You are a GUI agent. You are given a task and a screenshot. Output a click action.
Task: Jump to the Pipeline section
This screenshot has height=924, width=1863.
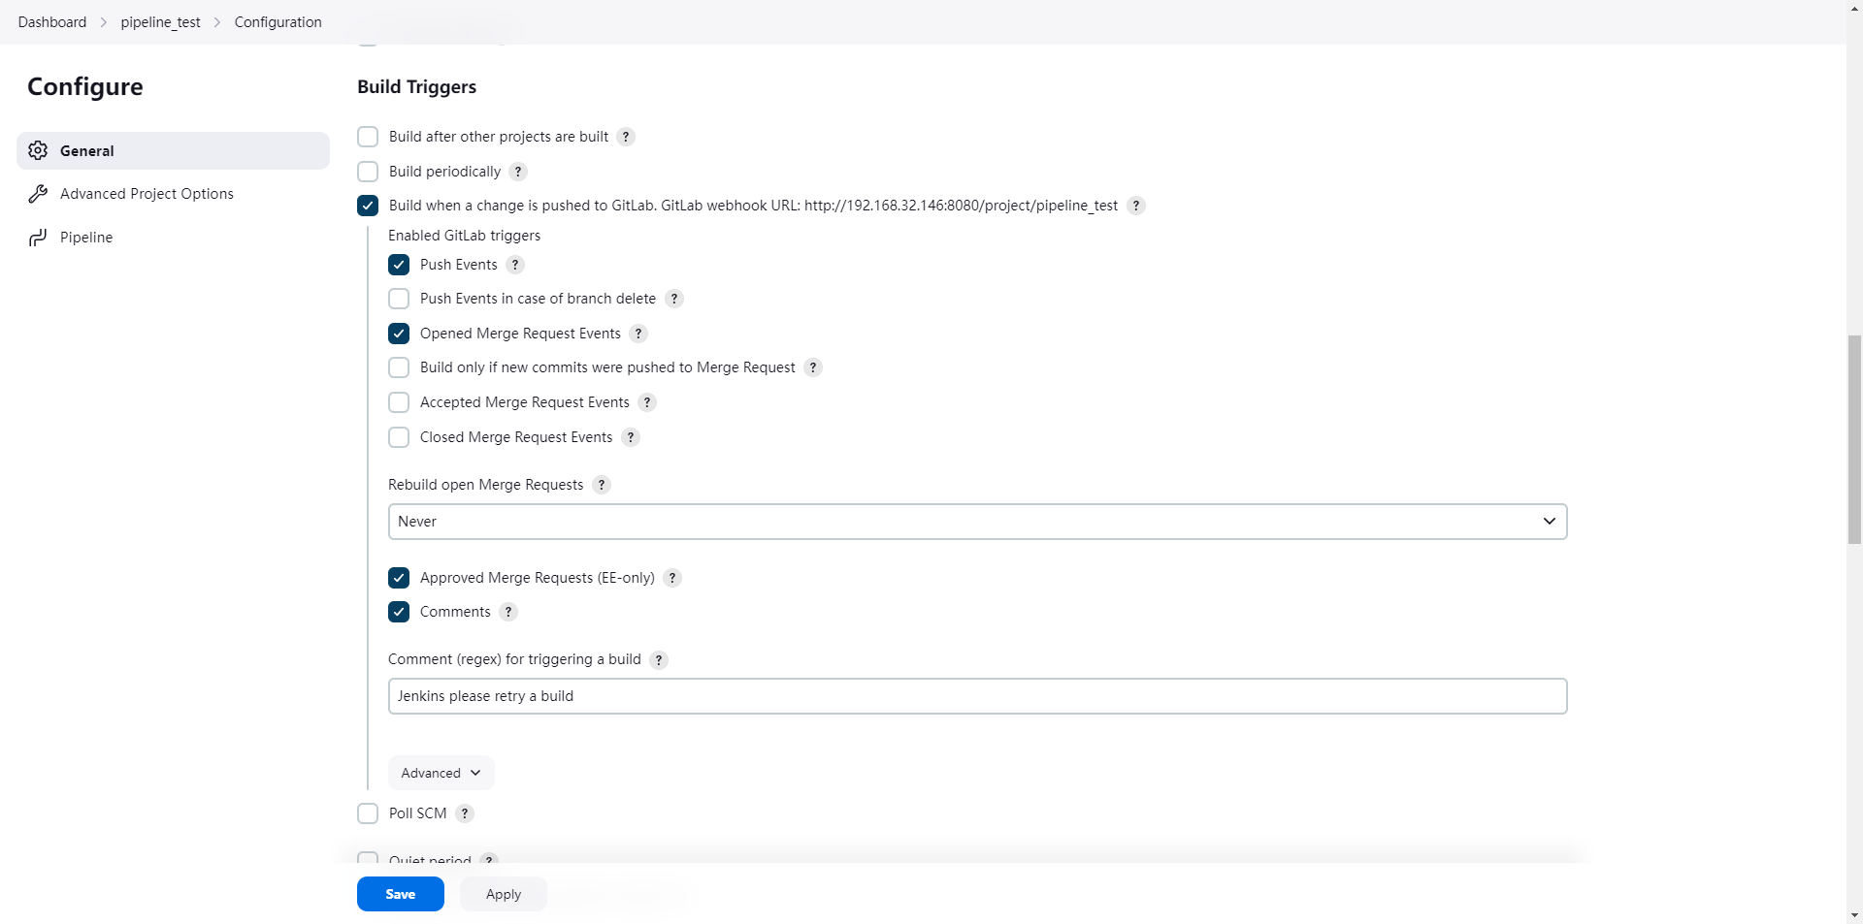[x=86, y=238]
